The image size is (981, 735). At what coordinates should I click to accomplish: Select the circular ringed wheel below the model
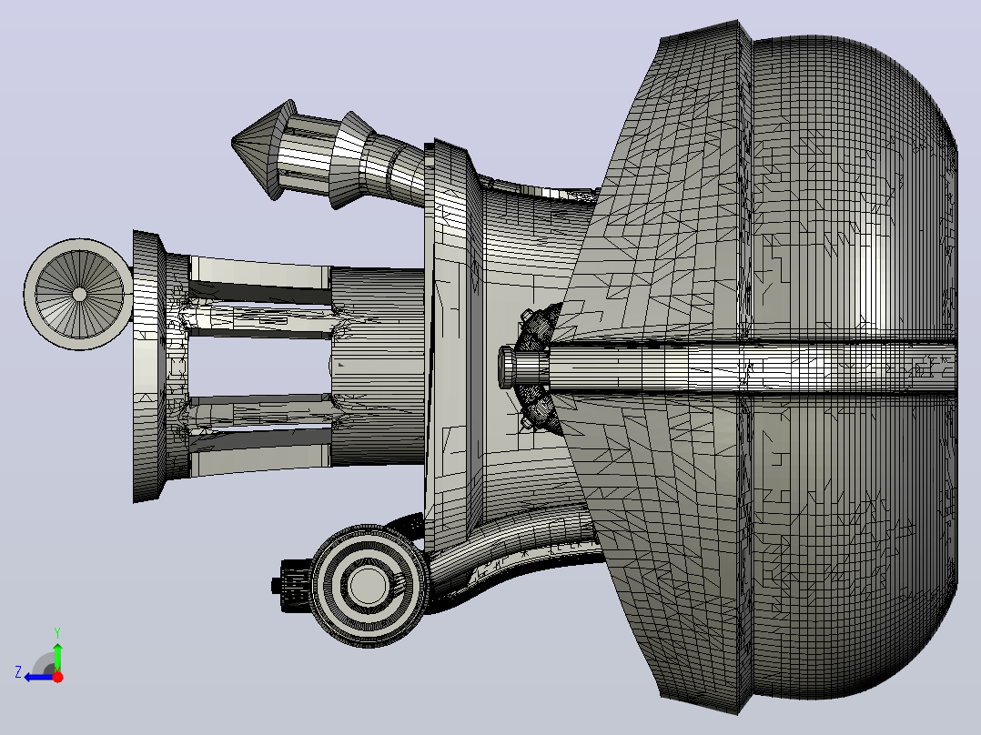coord(369,586)
